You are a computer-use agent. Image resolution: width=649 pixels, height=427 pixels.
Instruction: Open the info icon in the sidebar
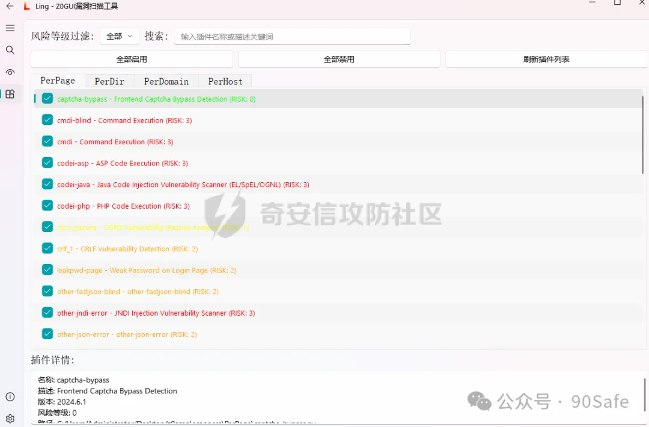click(10, 397)
